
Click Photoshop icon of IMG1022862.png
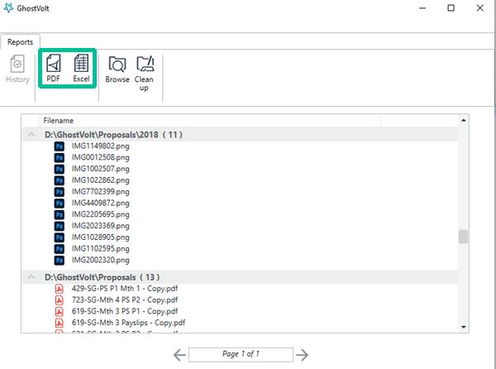tap(60, 180)
